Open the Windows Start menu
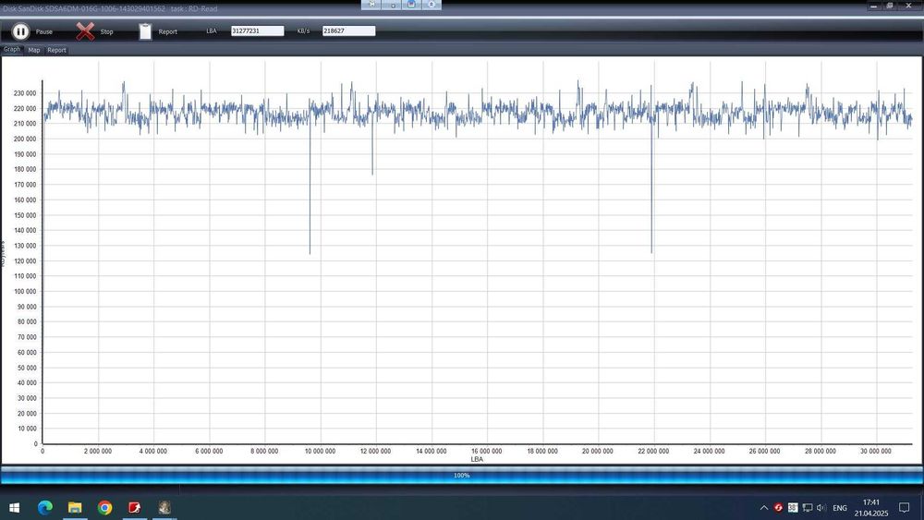Screen dimensions: 924x520 click(x=15, y=507)
